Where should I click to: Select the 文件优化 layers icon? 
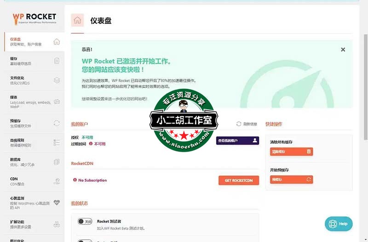[x=57, y=80]
